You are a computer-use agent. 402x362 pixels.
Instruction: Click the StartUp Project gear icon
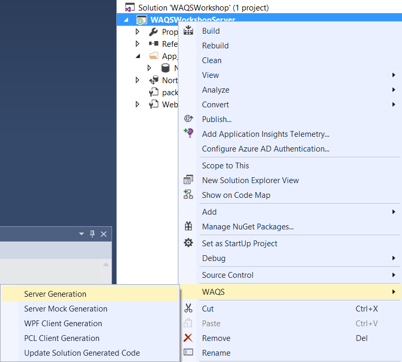pyautogui.click(x=188, y=243)
